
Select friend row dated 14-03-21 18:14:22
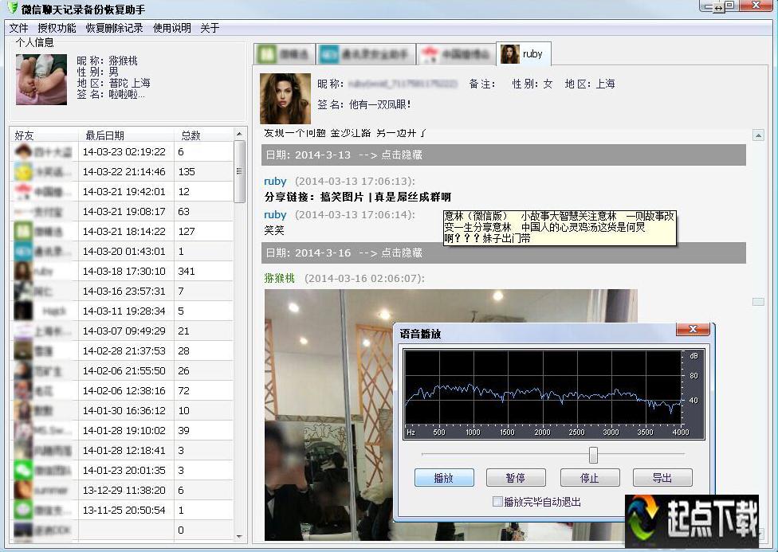[122, 231]
